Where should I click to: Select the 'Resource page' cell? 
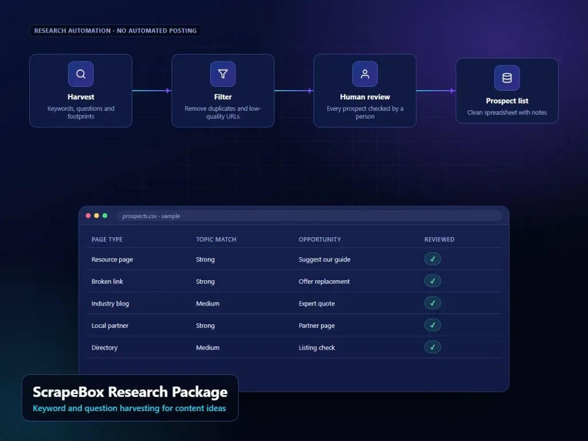[x=112, y=260]
